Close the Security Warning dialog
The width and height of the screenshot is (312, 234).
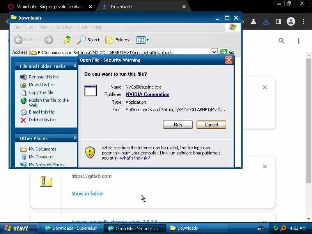click(x=229, y=60)
